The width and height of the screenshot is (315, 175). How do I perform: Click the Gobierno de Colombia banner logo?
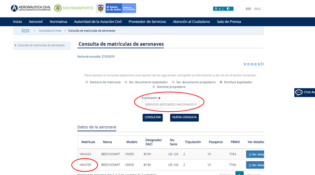(116, 8)
